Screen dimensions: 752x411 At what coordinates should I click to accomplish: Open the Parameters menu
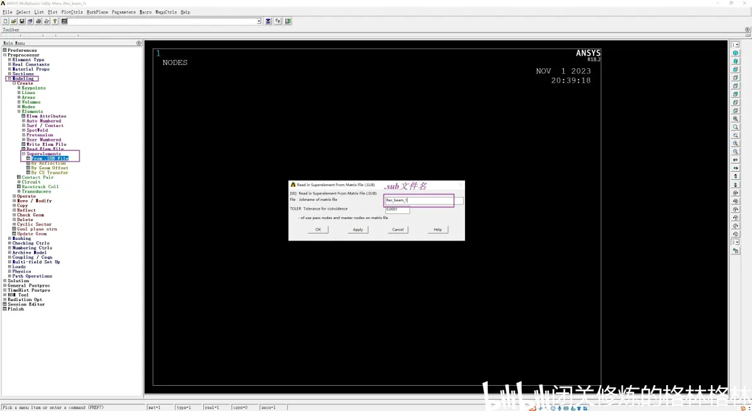coord(124,12)
